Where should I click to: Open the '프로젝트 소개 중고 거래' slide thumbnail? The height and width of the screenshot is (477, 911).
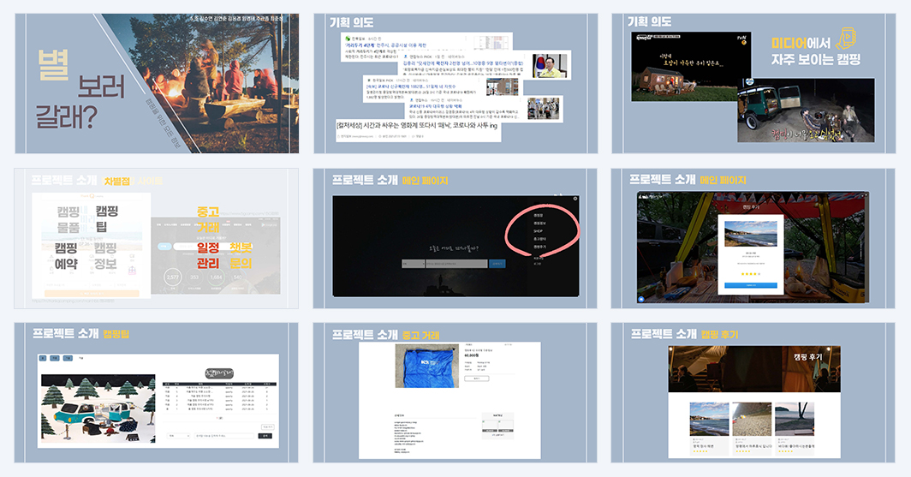(x=455, y=393)
